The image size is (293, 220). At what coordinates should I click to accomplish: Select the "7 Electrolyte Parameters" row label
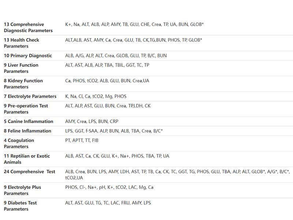click(30, 96)
